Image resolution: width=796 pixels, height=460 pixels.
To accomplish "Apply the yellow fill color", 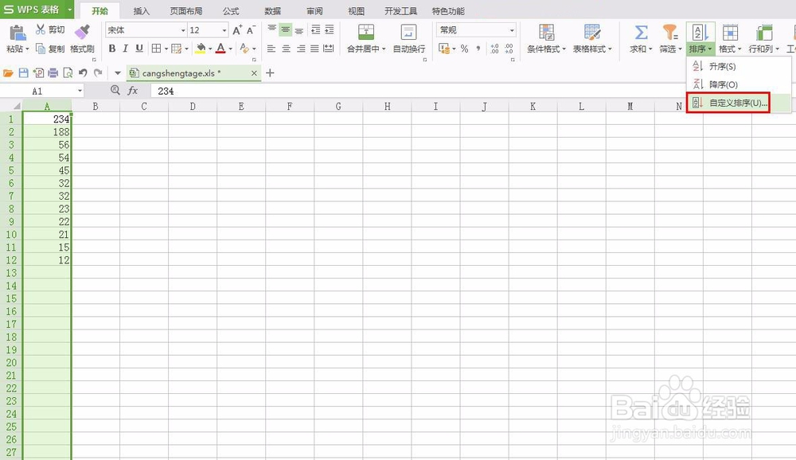I will point(201,49).
